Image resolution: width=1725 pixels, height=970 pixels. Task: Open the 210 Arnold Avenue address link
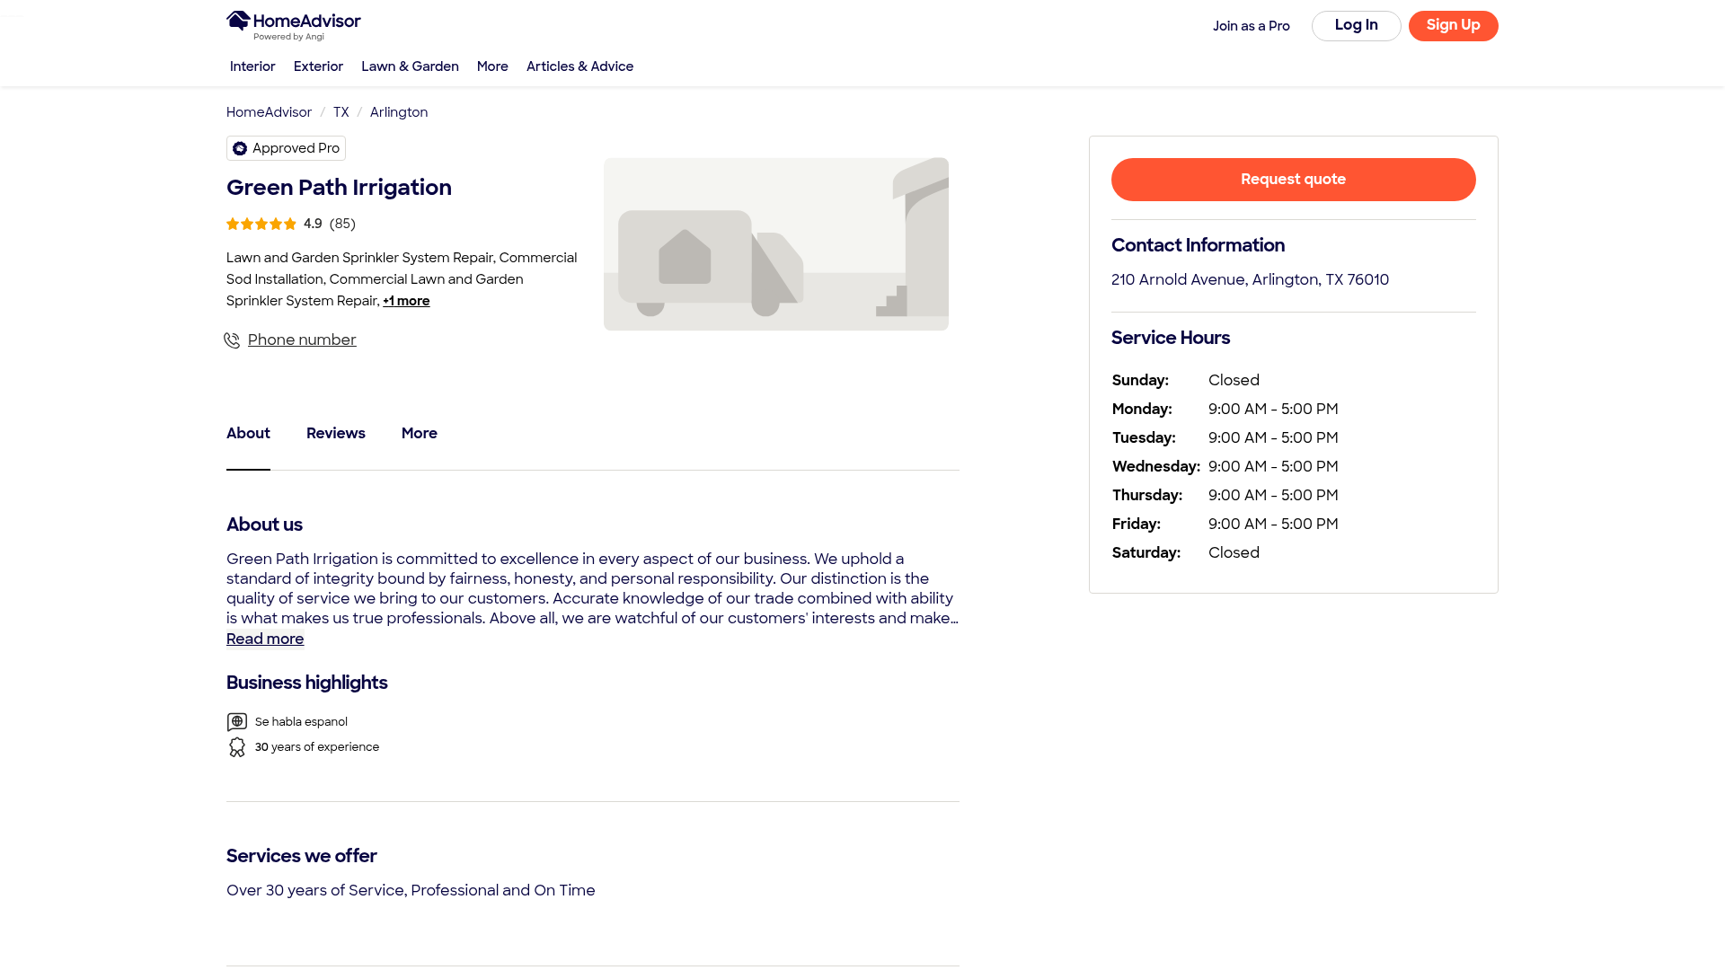1250,280
